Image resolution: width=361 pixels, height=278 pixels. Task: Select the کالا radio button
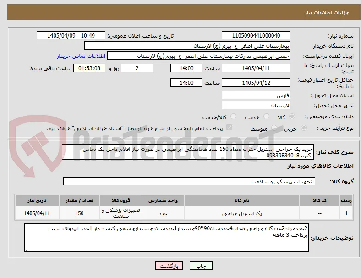tap(292, 117)
